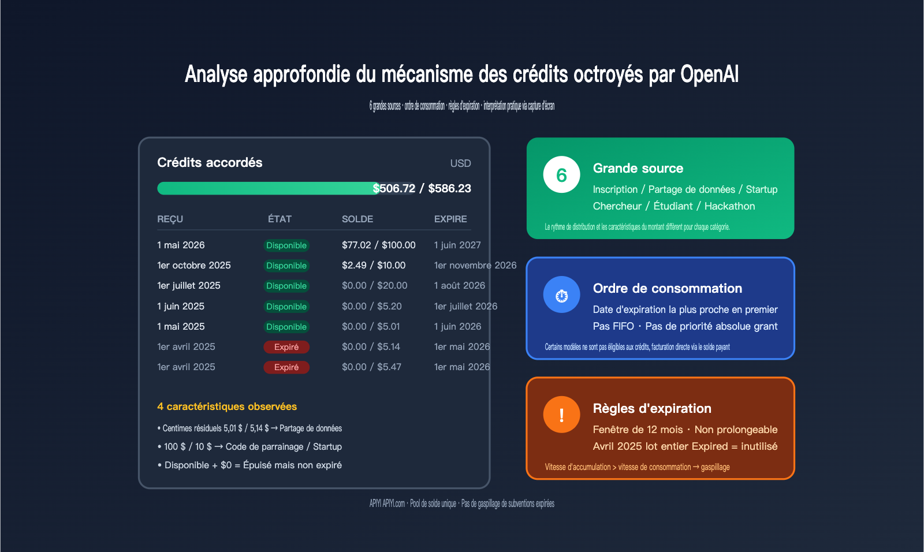Image resolution: width=924 pixels, height=552 pixels.
Task: Select the Disponible badge for 1er octobre 2025
Action: [x=286, y=266]
